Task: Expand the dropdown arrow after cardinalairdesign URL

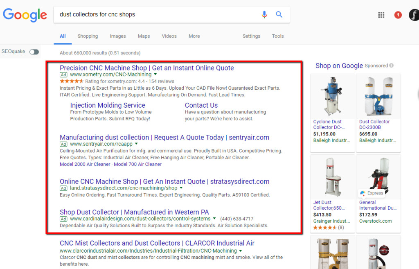Action: pos(214,219)
